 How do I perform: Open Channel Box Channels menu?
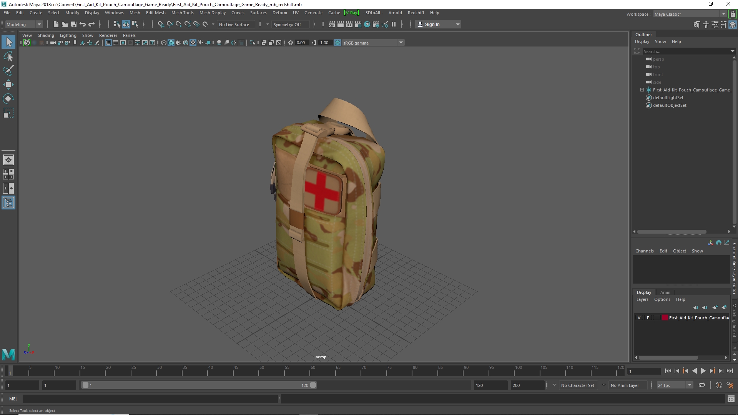[x=644, y=251]
